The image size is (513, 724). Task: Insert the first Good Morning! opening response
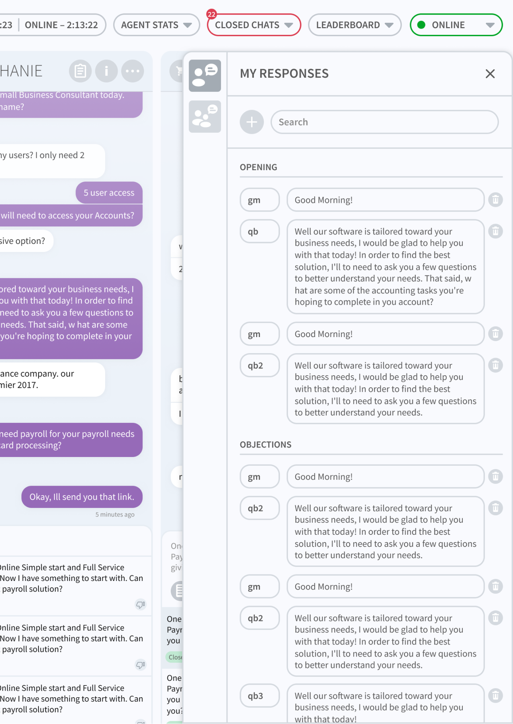coord(385,200)
